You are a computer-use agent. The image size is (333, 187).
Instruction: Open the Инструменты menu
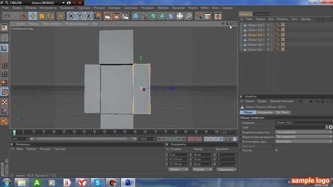point(48,8)
